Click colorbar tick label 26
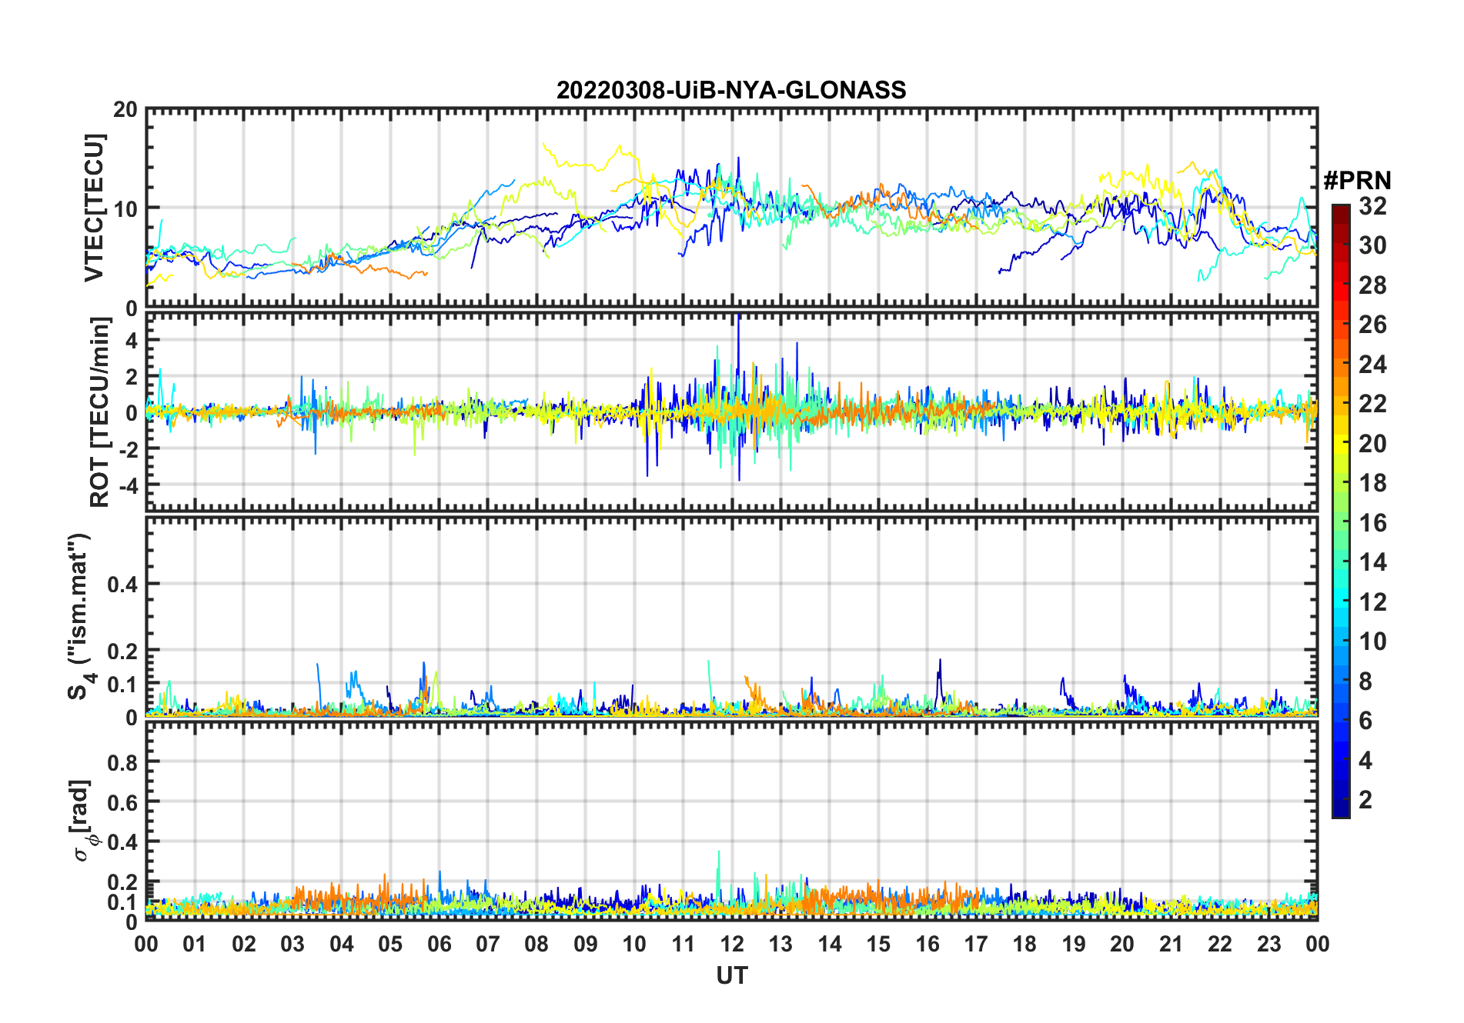The height and width of the screenshot is (1023, 1464). (x=1372, y=325)
